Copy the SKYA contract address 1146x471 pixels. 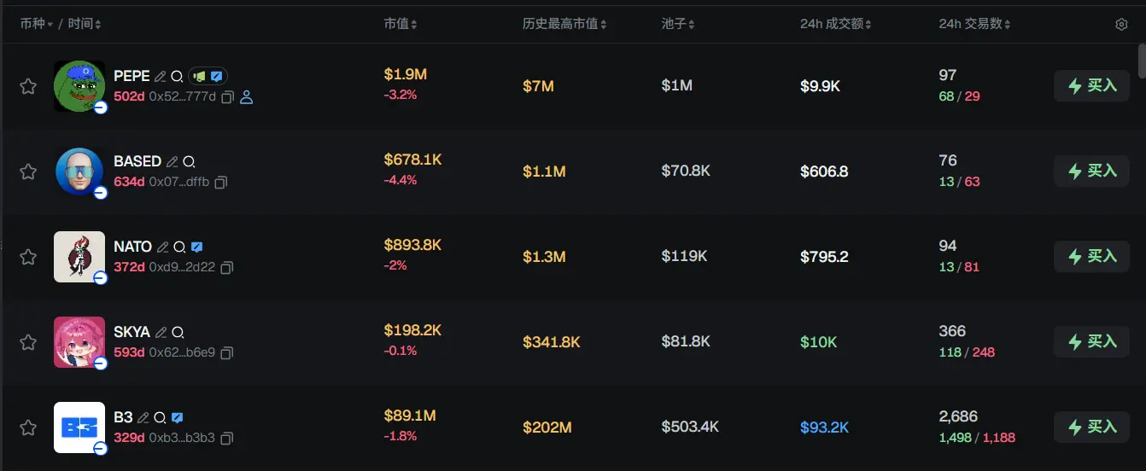coord(227,352)
